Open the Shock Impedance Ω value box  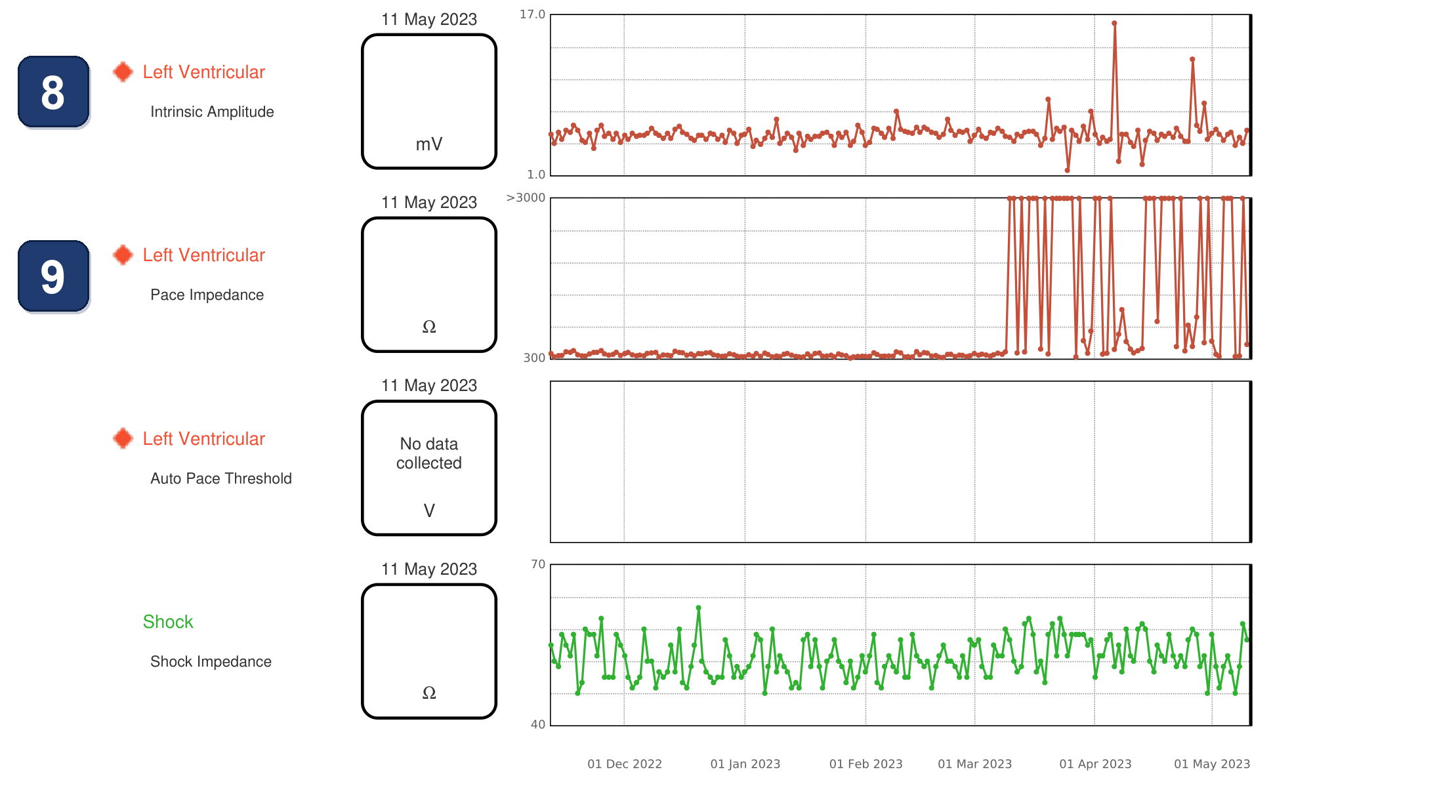[x=429, y=652]
